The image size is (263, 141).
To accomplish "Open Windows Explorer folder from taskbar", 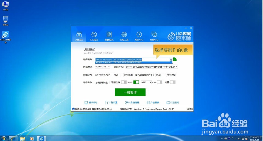I will (x=22, y=139).
